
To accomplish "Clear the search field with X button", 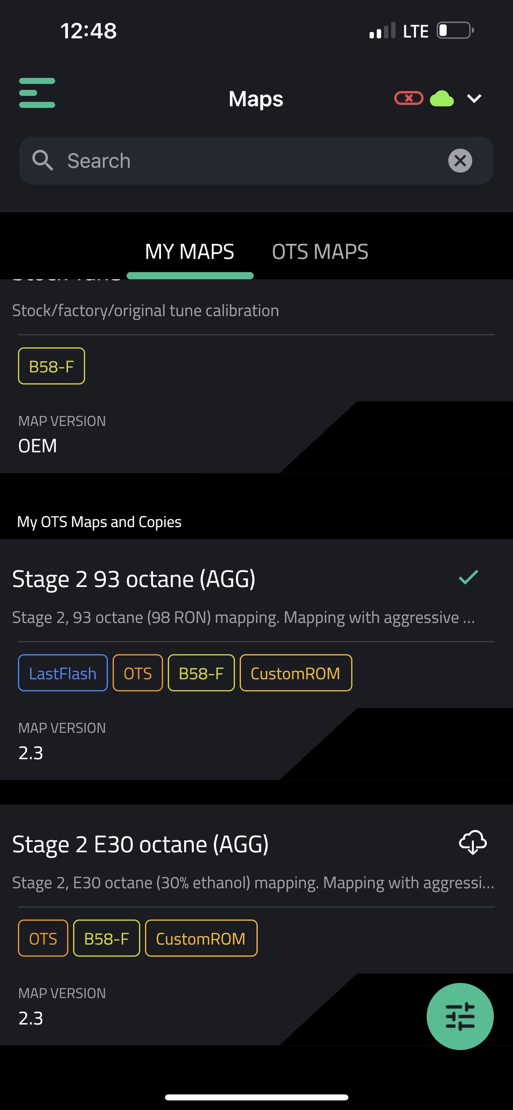I will (x=460, y=161).
